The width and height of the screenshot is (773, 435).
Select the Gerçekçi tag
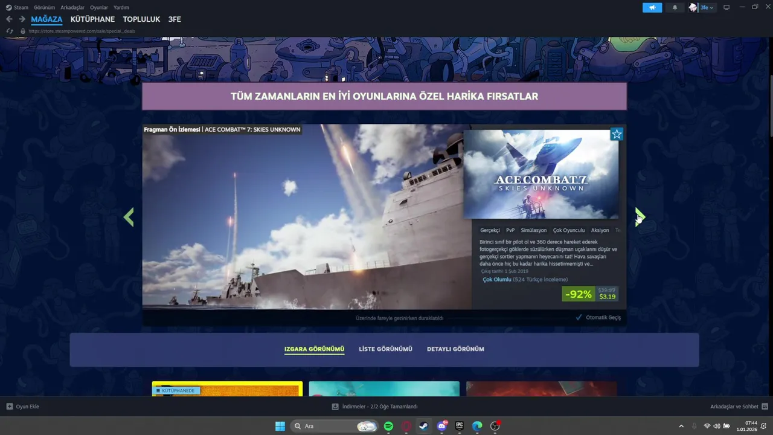tap(490, 230)
